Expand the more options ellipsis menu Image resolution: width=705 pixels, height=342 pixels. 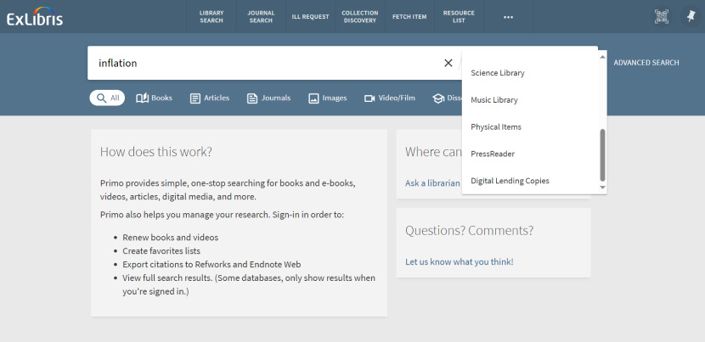pos(508,16)
